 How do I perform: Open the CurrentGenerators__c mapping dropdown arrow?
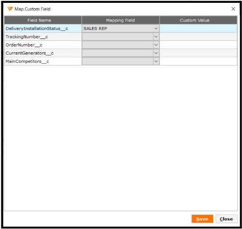(156, 53)
